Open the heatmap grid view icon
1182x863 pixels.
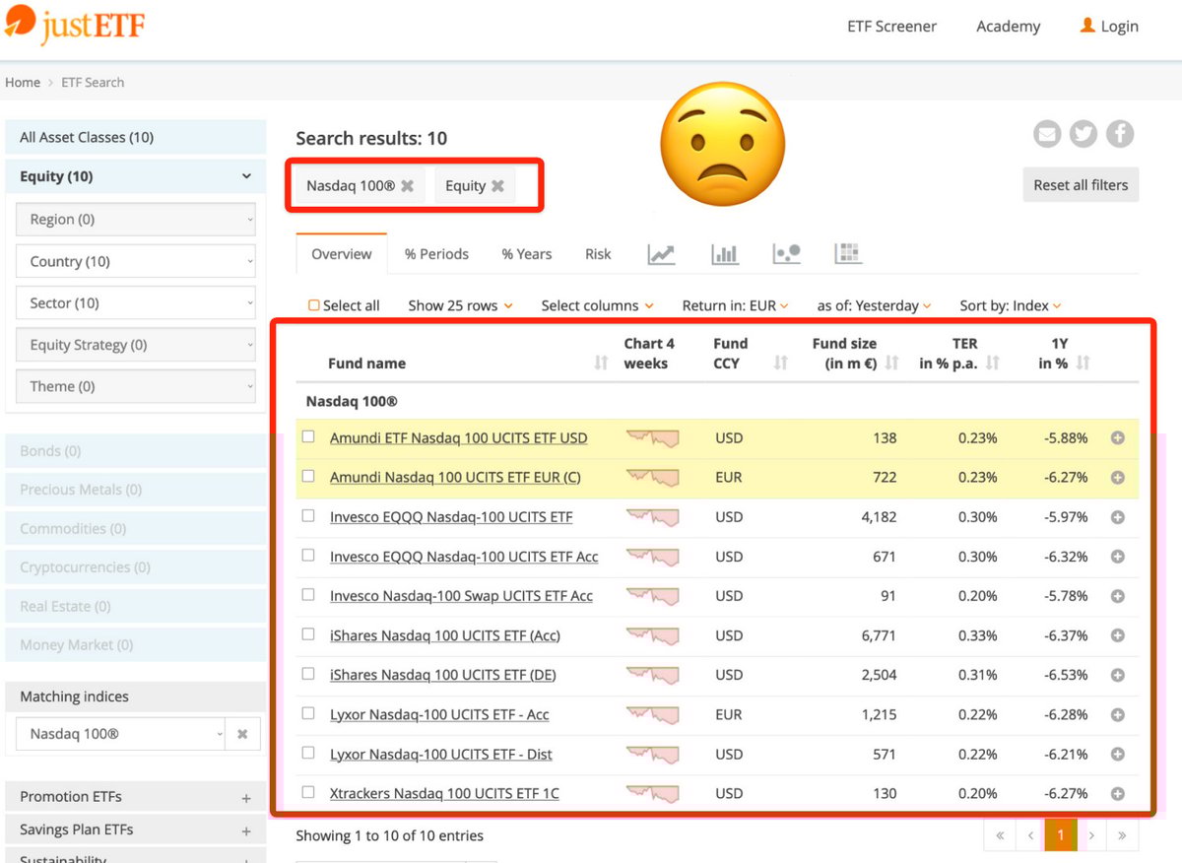coord(847,254)
